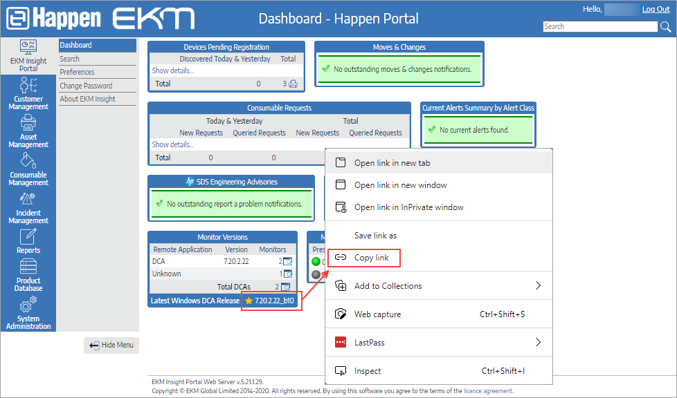This screenshot has height=398, width=677.
Task: Choose Copy link in context menu
Action: click(x=439, y=258)
